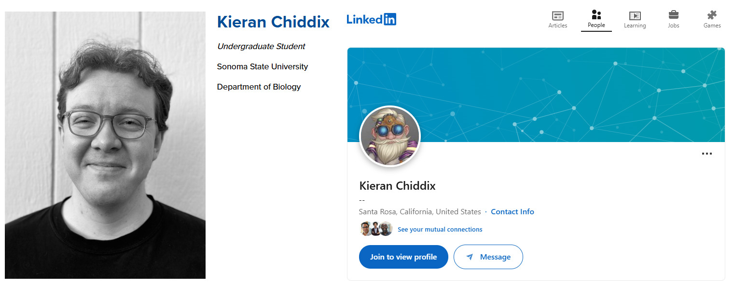Click See your mutual connections link
The height and width of the screenshot is (299, 748).
pos(440,230)
